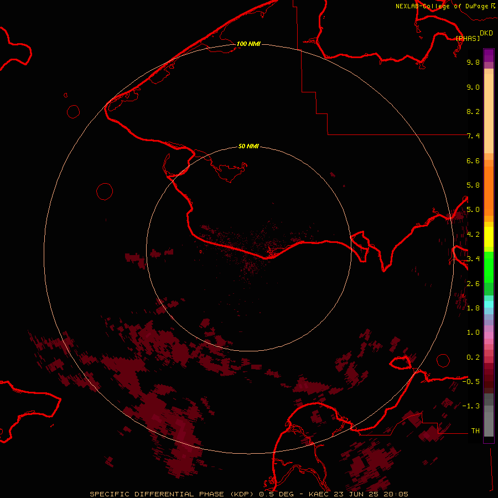Click the 6.6 scale label

pos(473,160)
